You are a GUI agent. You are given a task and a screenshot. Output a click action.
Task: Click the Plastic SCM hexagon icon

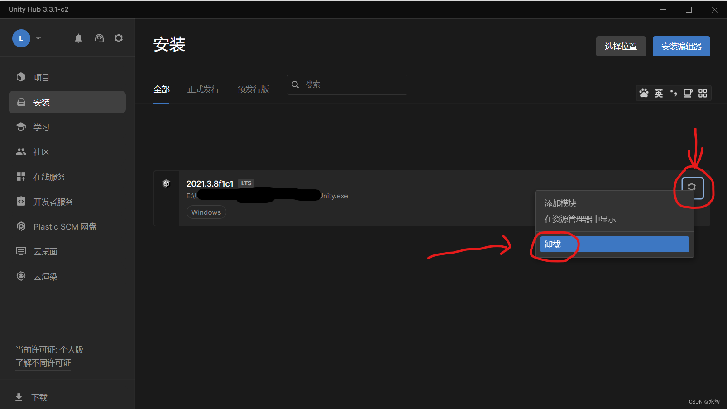pyautogui.click(x=21, y=226)
